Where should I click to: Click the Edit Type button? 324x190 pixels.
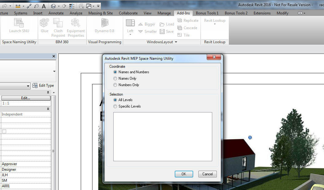click(43, 85)
